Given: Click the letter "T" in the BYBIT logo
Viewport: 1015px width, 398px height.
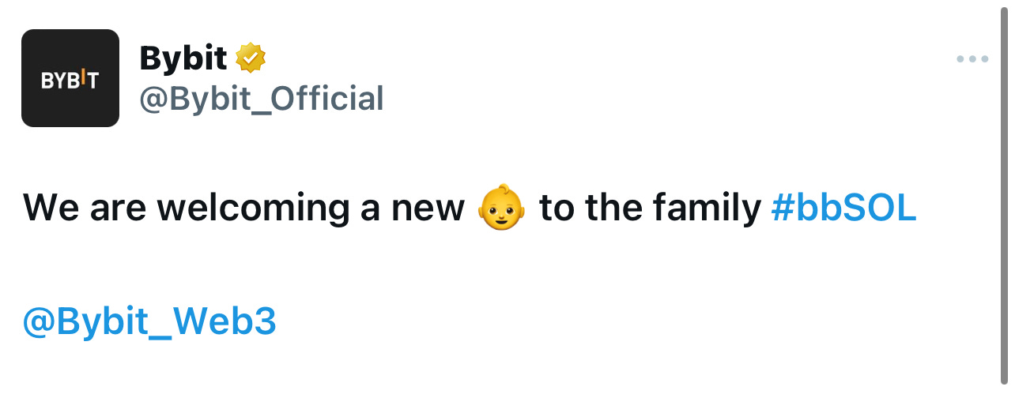Looking at the screenshot, I should [92, 81].
